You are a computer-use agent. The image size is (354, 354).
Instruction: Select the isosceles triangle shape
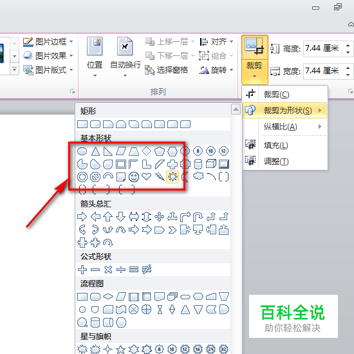95,151
